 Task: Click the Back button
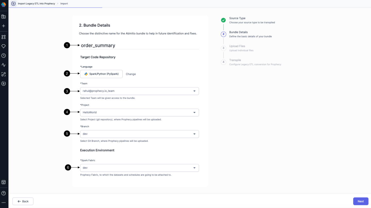(x=23, y=201)
